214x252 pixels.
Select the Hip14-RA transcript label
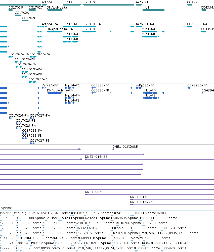click(x=71, y=34)
